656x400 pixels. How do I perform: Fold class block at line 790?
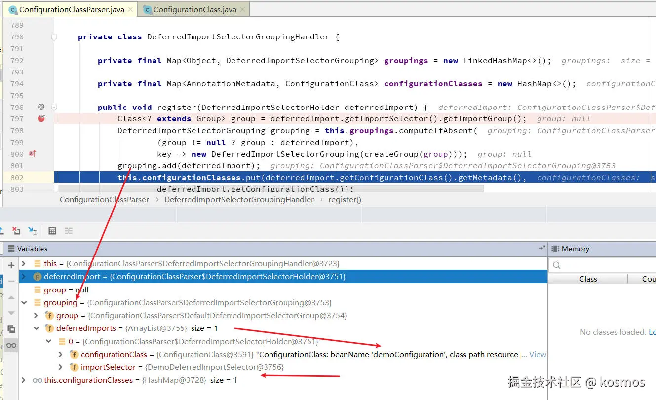[x=54, y=37]
